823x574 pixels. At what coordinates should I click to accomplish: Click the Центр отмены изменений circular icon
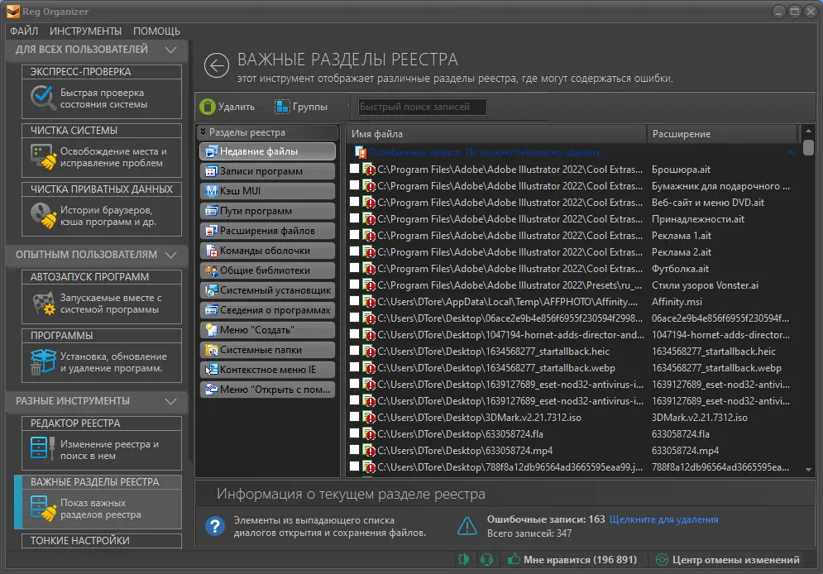coord(662,560)
